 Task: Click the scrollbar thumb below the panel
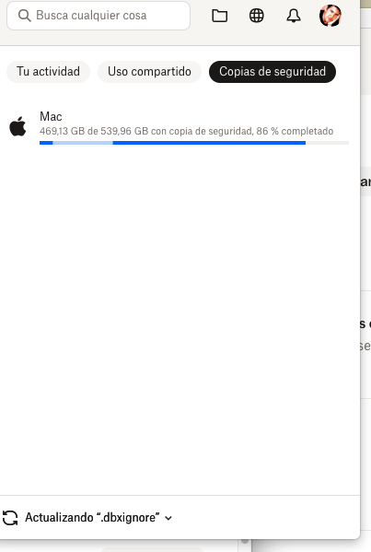click(245, 541)
